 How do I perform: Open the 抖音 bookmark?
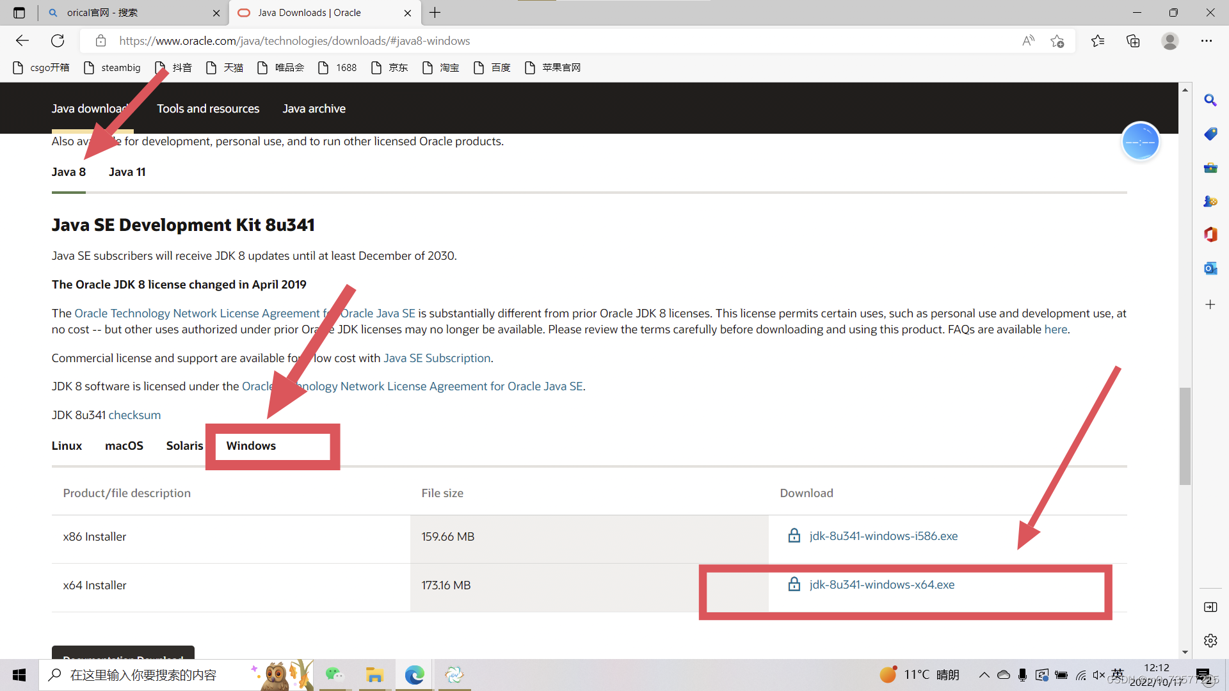[x=173, y=68]
